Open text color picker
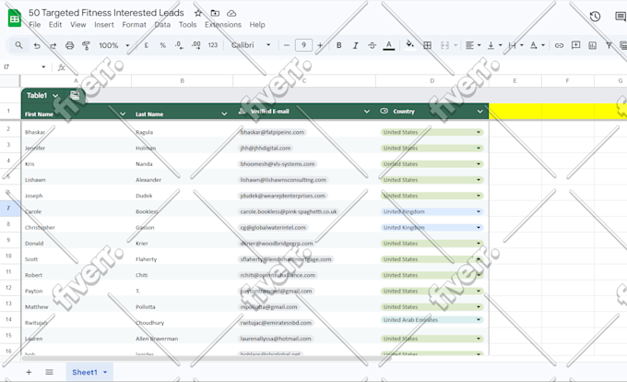 389,45
